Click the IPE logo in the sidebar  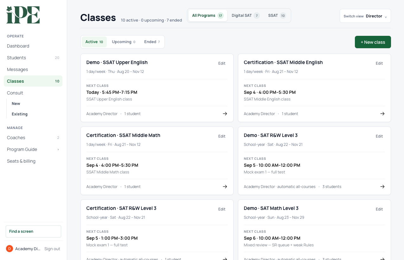click(x=23, y=15)
